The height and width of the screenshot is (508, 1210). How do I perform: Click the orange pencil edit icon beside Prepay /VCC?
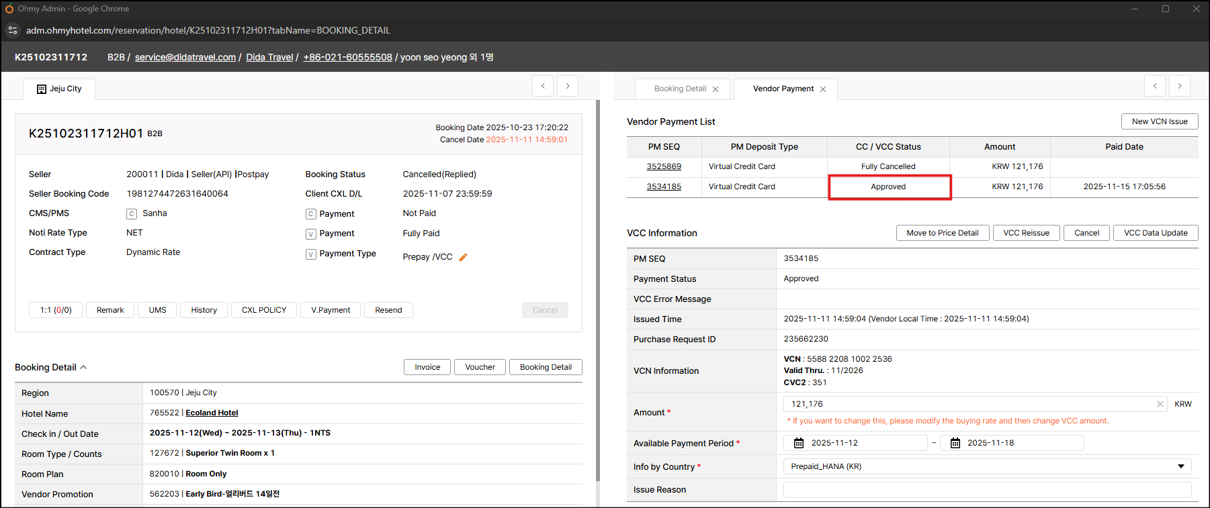[463, 257]
